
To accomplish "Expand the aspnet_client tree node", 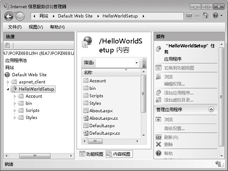I will tap(8, 82).
